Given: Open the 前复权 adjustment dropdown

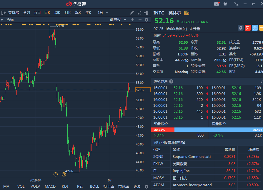Looking at the screenshot, I should pyautogui.click(x=118, y=20).
